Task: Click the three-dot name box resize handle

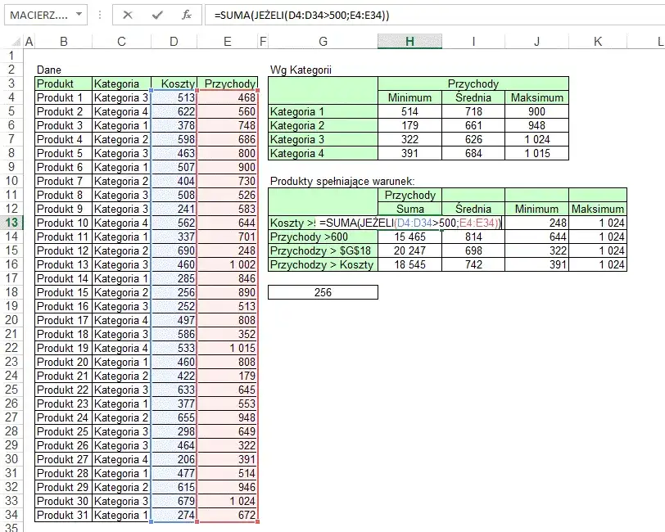Action: coord(99,15)
